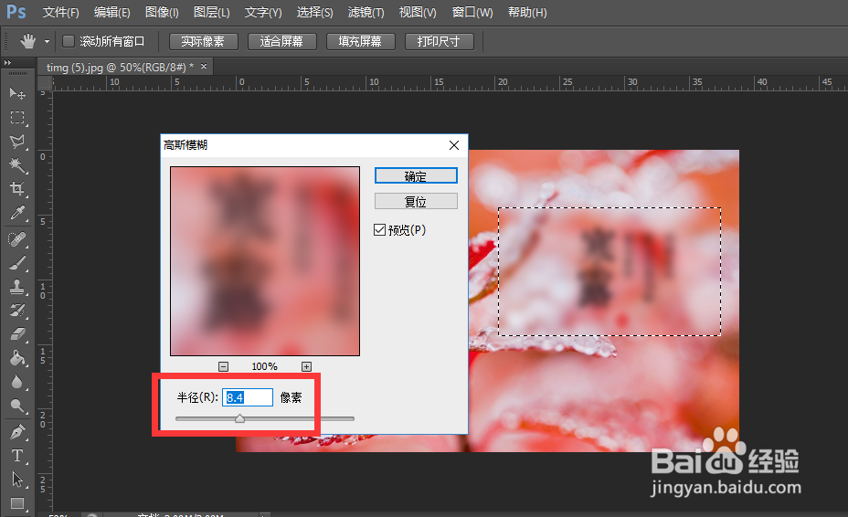Image resolution: width=848 pixels, height=517 pixels.
Task: Open the 选择(S) menu
Action: tap(314, 12)
